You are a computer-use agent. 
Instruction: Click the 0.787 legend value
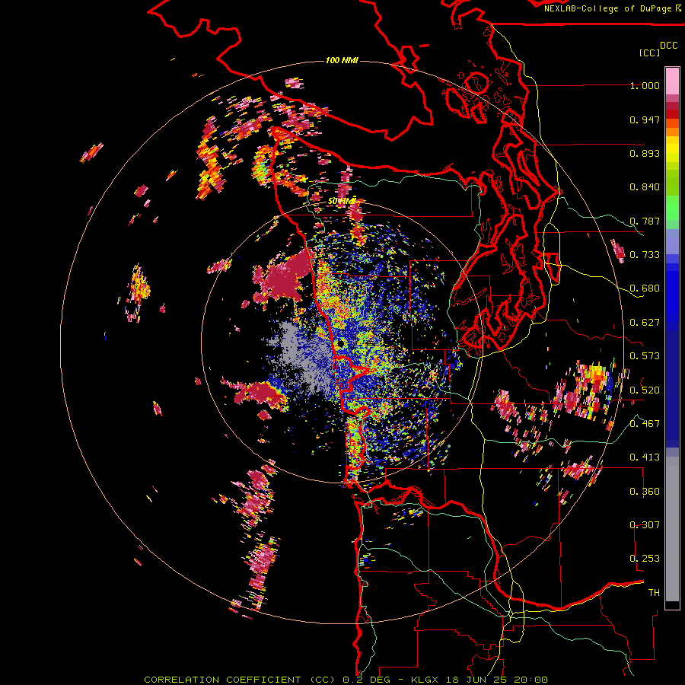(x=645, y=221)
